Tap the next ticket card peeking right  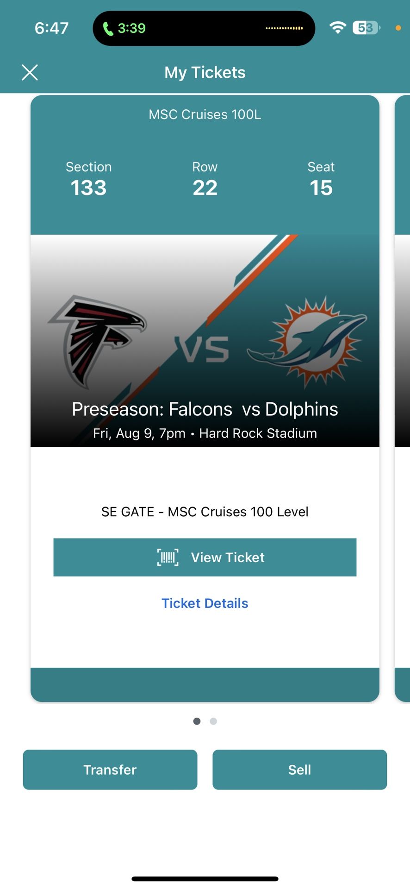pos(402,398)
